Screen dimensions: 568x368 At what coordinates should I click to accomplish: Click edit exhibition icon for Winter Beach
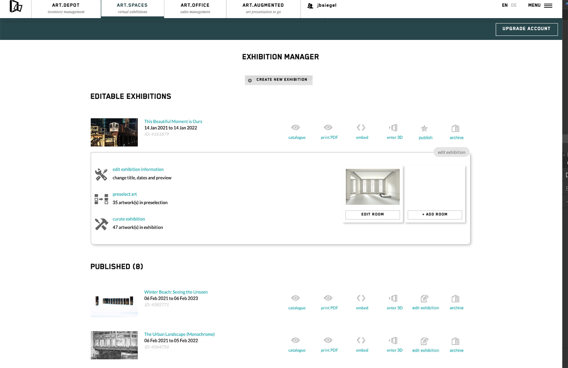[x=425, y=299]
